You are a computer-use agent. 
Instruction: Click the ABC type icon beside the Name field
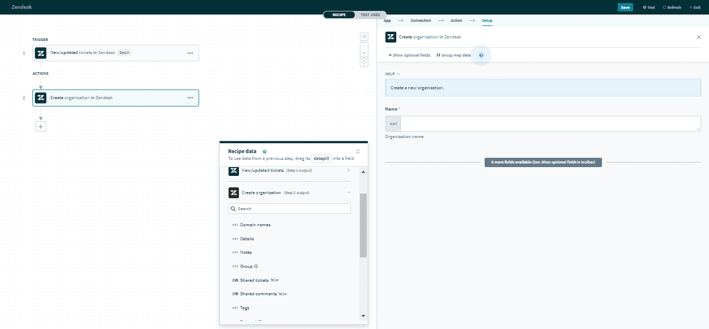pos(392,124)
